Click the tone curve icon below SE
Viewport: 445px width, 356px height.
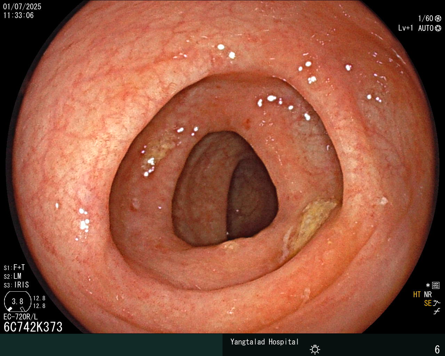[437, 311]
